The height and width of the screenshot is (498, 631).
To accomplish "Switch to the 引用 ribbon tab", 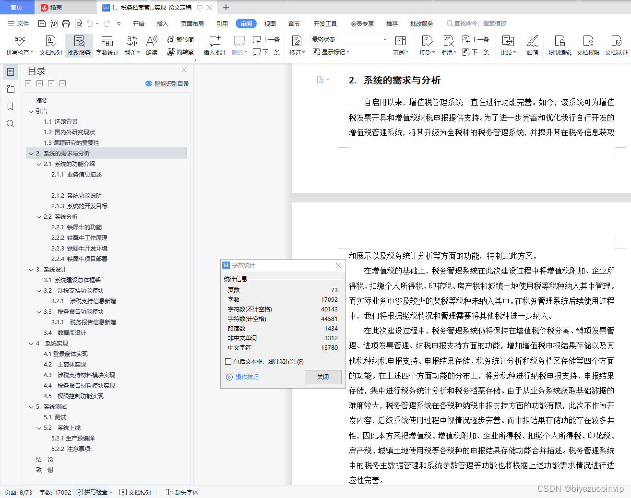I will point(222,24).
